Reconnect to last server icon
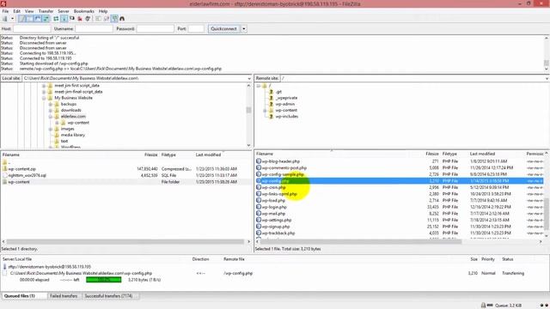This screenshot has height=309, width=550. 88,19
